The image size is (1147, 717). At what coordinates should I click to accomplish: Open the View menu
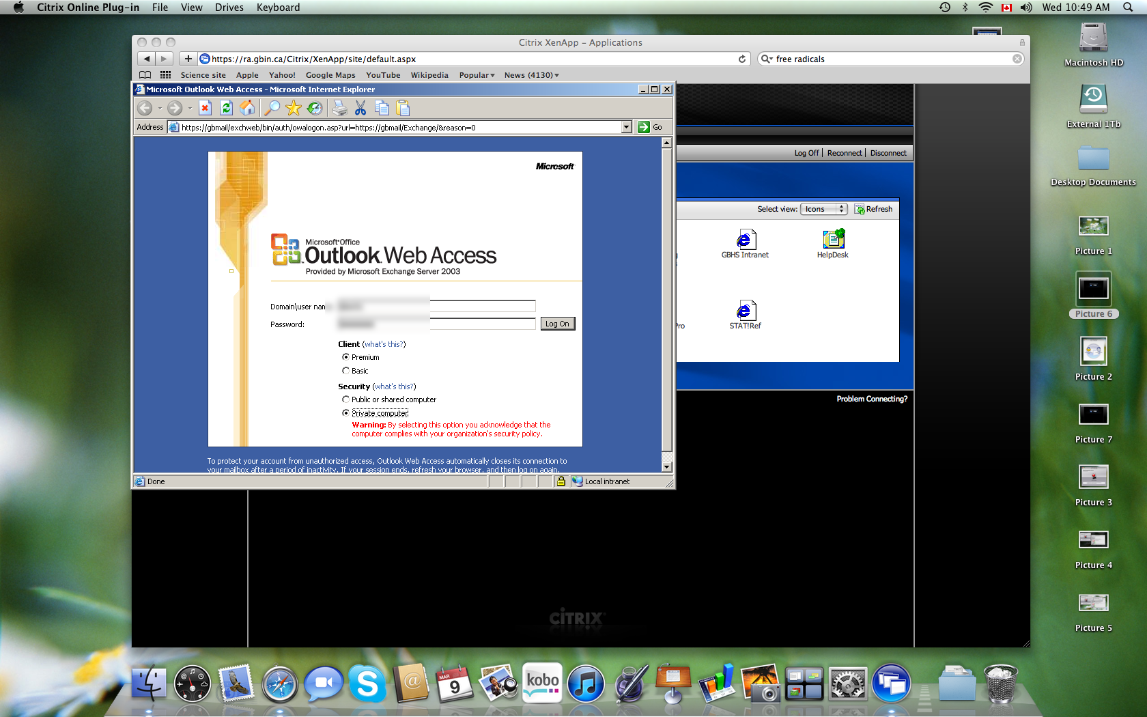coord(192,8)
